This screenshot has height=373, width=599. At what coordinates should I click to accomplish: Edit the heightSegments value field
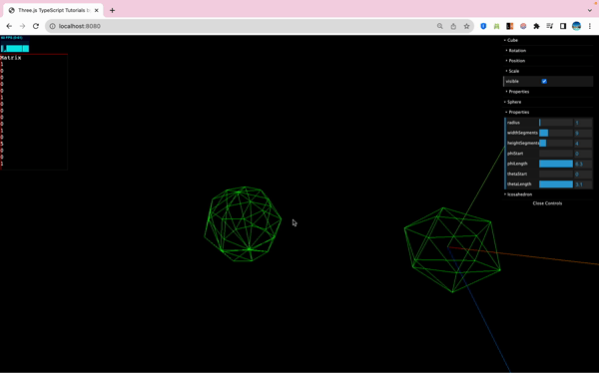point(583,144)
